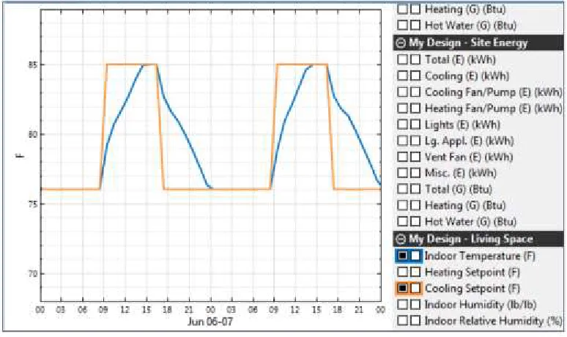Tick first checkbox for Heating (G) above Site Energy header
Screen dimensions: 567x337
point(402,9)
